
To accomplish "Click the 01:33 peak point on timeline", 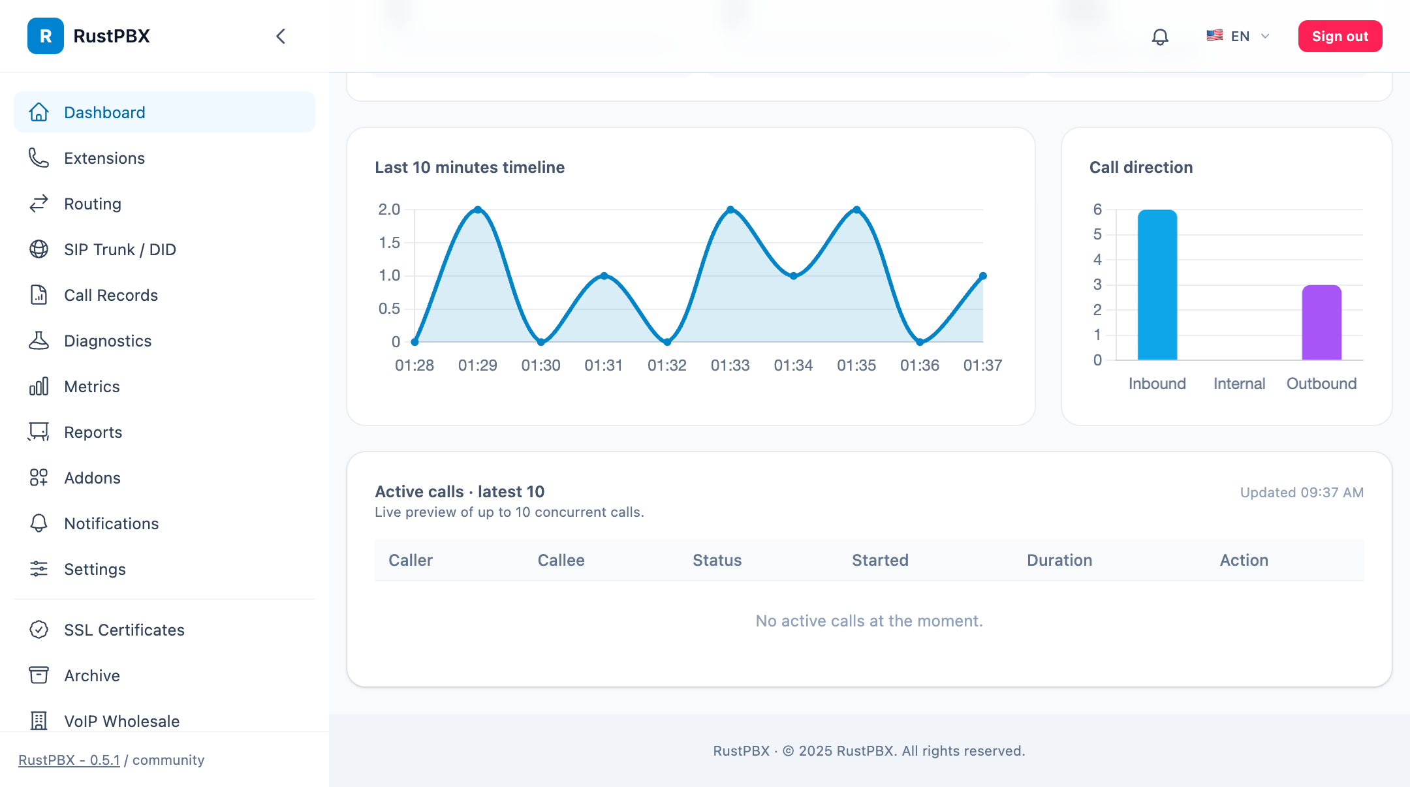I will coord(730,209).
